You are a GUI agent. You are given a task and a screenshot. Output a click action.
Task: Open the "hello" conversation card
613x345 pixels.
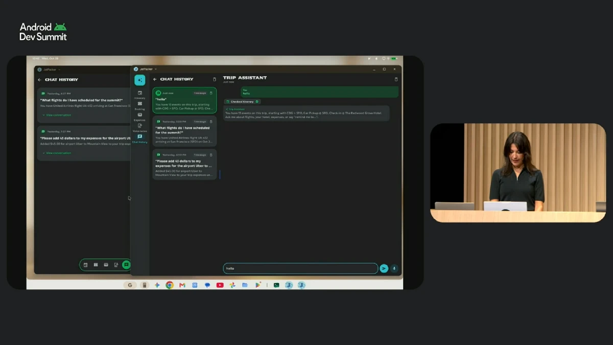click(184, 100)
